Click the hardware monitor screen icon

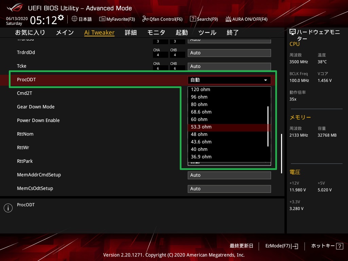[x=293, y=32]
